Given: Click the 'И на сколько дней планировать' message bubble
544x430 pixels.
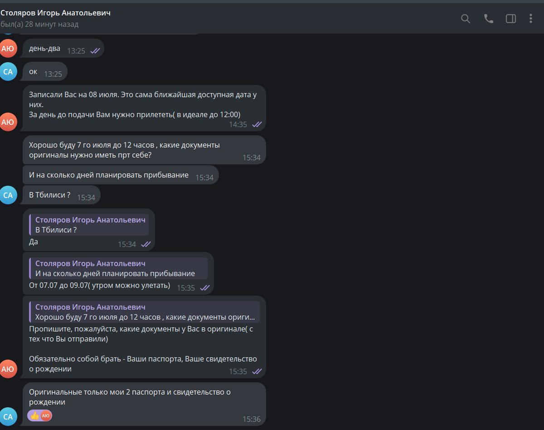Looking at the screenshot, I should click(x=121, y=175).
